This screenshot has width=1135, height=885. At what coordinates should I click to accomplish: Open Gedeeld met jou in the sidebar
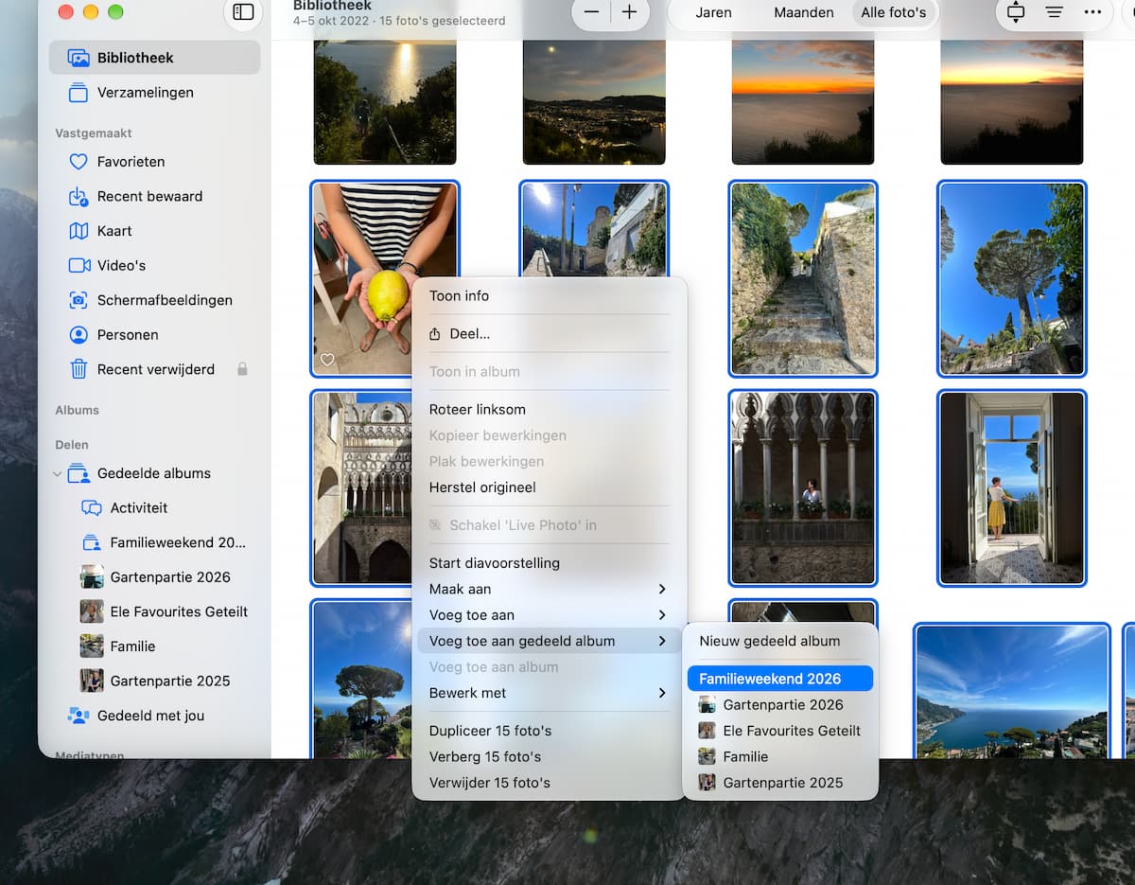coord(154,716)
